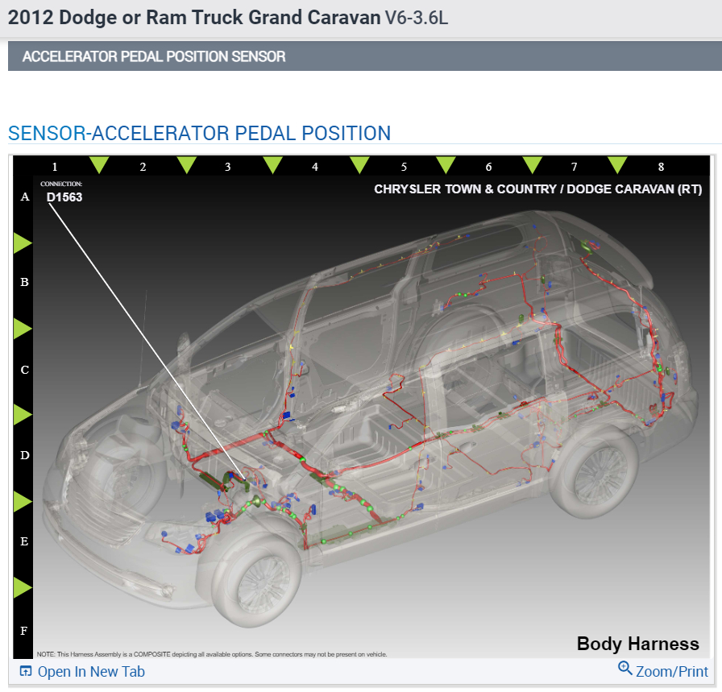The height and width of the screenshot is (692, 722).
Task: Click green marker between columns 1 and 2
Action: pyautogui.click(x=99, y=164)
